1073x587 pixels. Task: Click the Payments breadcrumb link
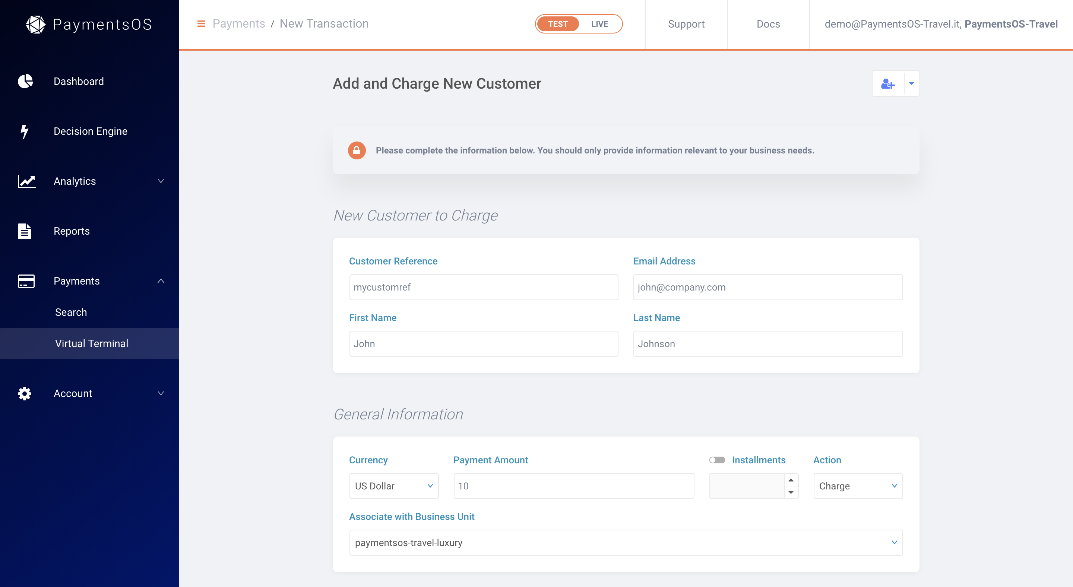(239, 24)
